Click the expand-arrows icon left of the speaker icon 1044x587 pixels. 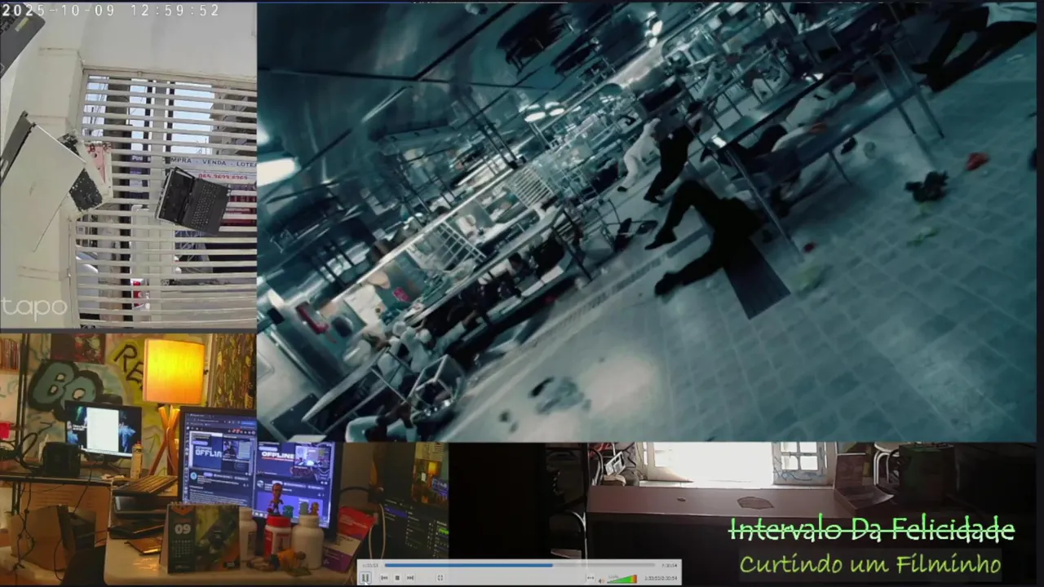(591, 577)
